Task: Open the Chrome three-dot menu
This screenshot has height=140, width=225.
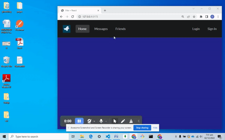Action: pyautogui.click(x=218, y=16)
